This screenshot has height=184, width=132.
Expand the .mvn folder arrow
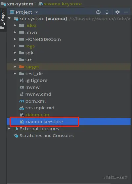[x=15, y=32]
